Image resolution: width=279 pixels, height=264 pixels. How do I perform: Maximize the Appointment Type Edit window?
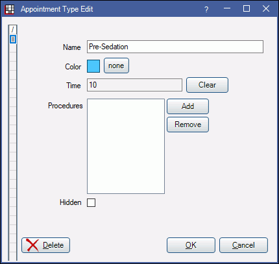coord(247,9)
